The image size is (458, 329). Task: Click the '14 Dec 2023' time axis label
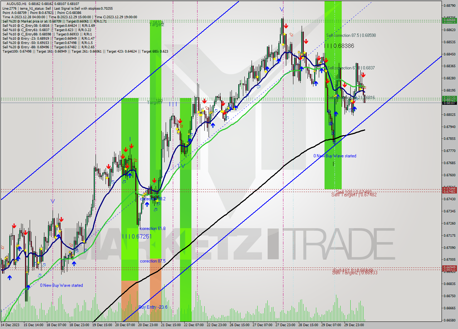pos(10,325)
